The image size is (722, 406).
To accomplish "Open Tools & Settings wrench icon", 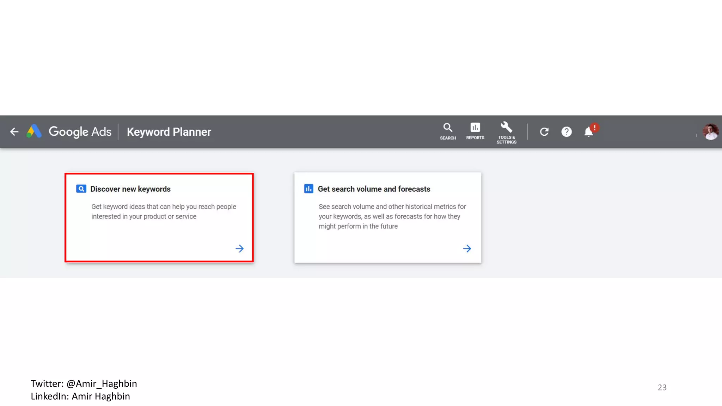I will [506, 127].
